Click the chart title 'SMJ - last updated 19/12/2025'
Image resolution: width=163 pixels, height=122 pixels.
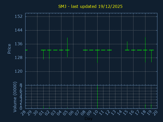point(90,6)
